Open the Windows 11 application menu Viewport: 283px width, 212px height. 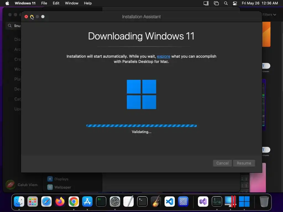(x=25, y=3)
